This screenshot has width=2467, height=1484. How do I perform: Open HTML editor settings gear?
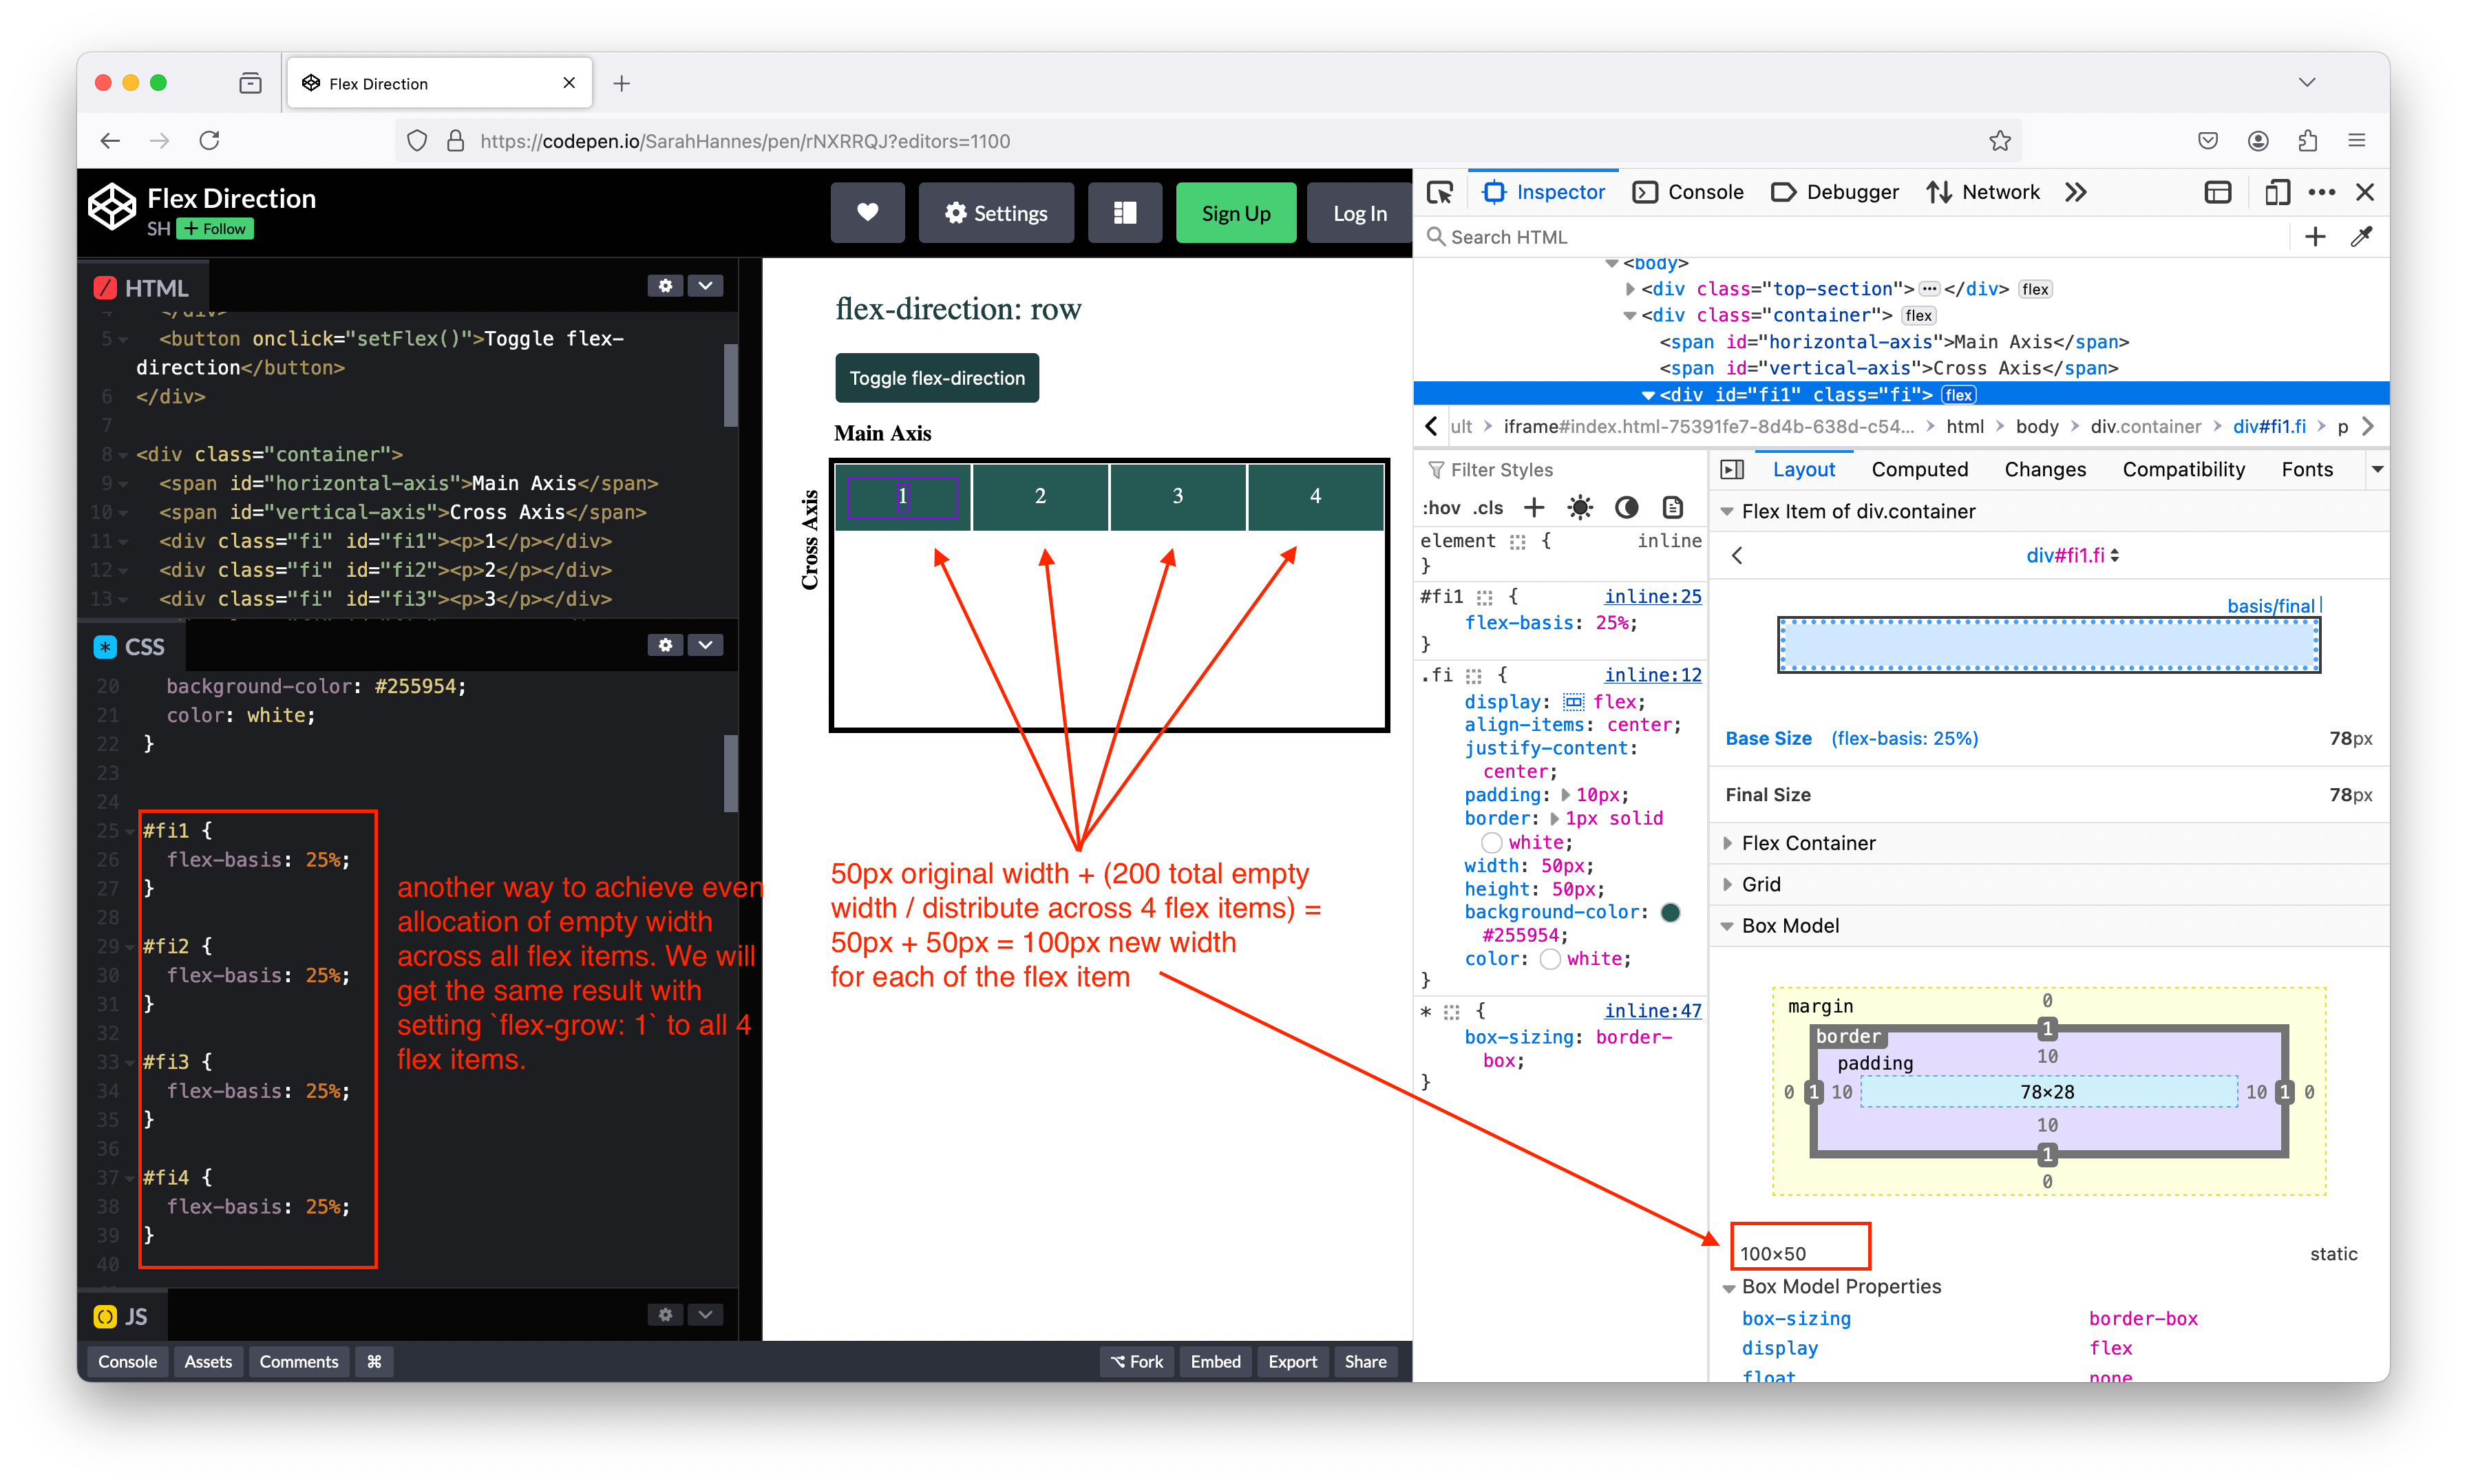coord(665,286)
